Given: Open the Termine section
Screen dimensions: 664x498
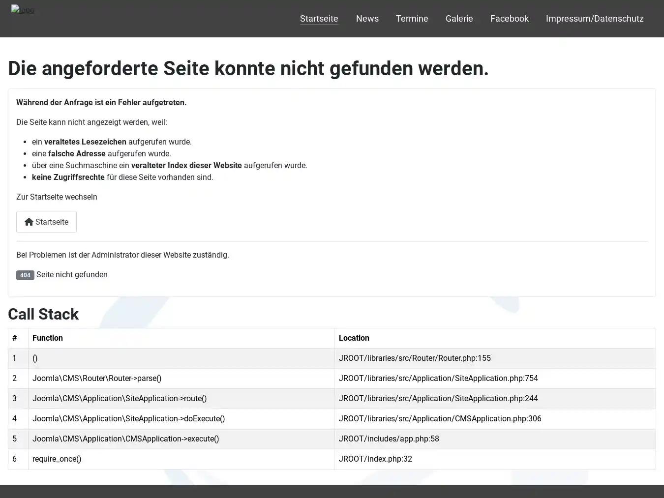Looking at the screenshot, I should pyautogui.click(x=412, y=19).
